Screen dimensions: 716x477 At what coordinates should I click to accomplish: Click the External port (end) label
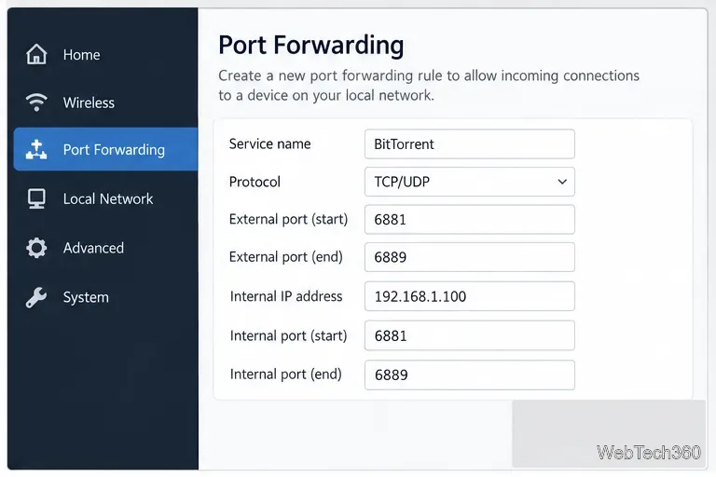[286, 257]
